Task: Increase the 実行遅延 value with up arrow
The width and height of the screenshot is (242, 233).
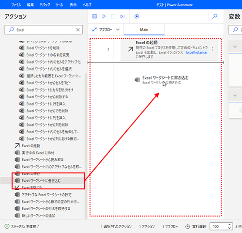Action: coord(229,225)
